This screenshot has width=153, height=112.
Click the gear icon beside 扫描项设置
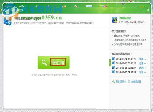(x=129, y=82)
